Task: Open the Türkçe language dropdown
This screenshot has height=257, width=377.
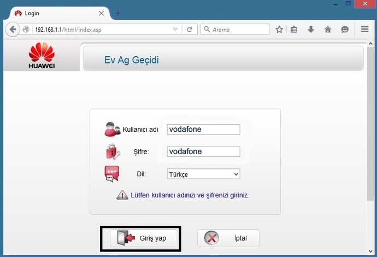Action: click(x=204, y=174)
